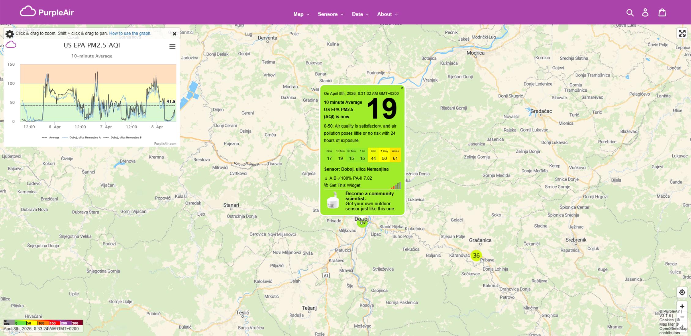Switch to the 1 hr average reading
Screen dimensions: 691x336
362,158
